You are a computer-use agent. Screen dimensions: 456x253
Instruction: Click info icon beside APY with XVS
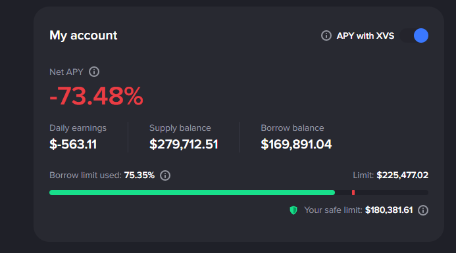[x=326, y=35]
